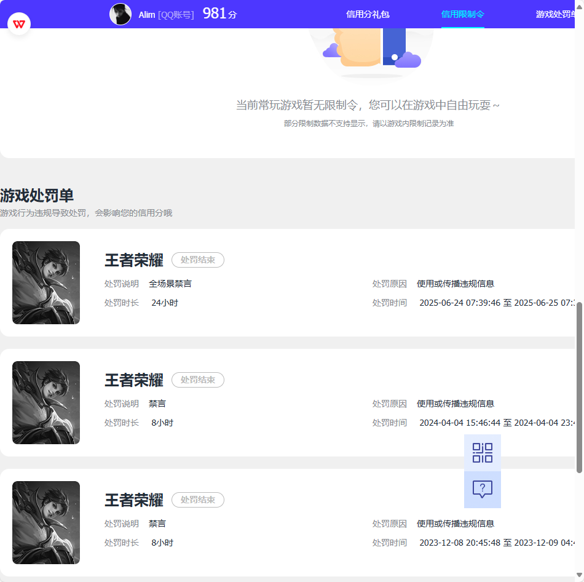584x582 pixels.
Task: Click the scrollbar up arrow
Action: pos(579,6)
